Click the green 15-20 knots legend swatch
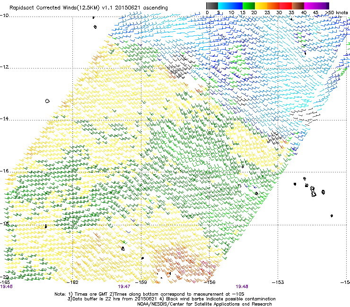Image resolution: width=350 pixels, height=307 pixels. click(x=249, y=6)
